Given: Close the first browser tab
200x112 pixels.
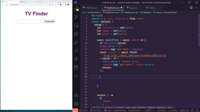Looking at the screenshot, I should (18, 2).
